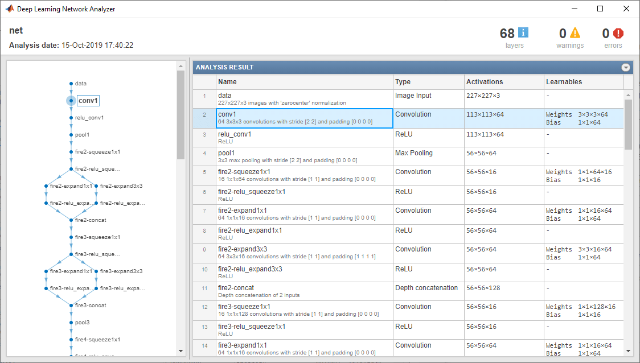Click graph panel scrollbar up arrow
This screenshot has height=363, width=640.
coord(181,66)
